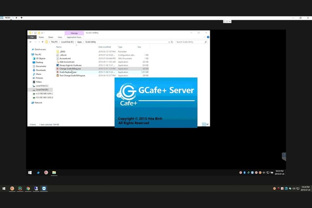The width and height of the screenshot is (312, 208).
Task: Select the NISKI session tab
Action: coord(8,18)
